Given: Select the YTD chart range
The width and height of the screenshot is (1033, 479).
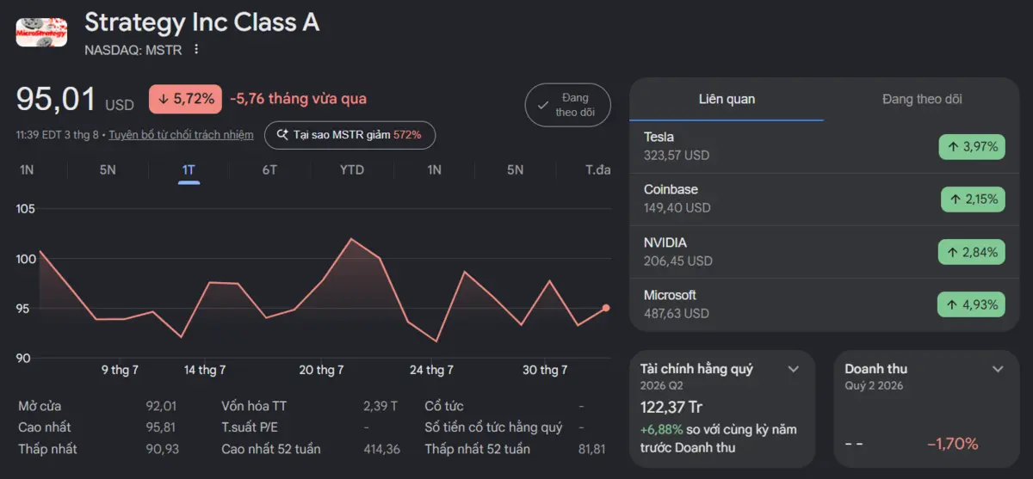Looking at the screenshot, I should point(352,169).
